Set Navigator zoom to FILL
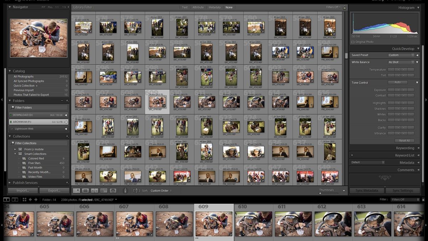The width and height of the screenshot is (428, 241). [50, 7]
